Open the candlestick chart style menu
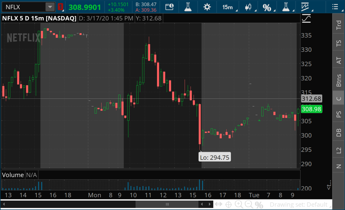Image resolution: width=345 pixels, height=210 pixels. 248,7
